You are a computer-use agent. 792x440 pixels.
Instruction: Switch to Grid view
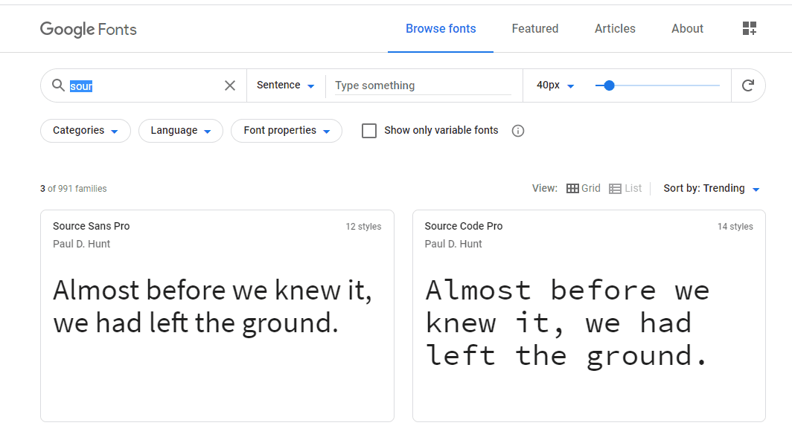pos(584,189)
